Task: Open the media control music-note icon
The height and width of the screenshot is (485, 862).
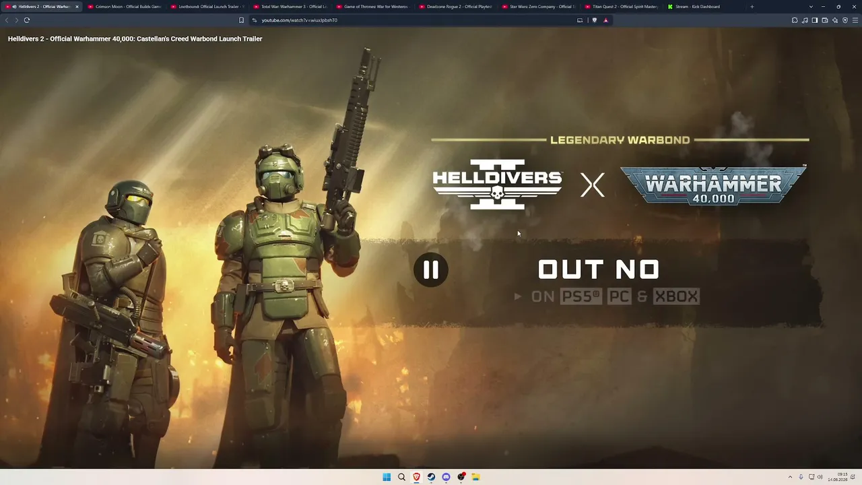Action: (x=805, y=20)
